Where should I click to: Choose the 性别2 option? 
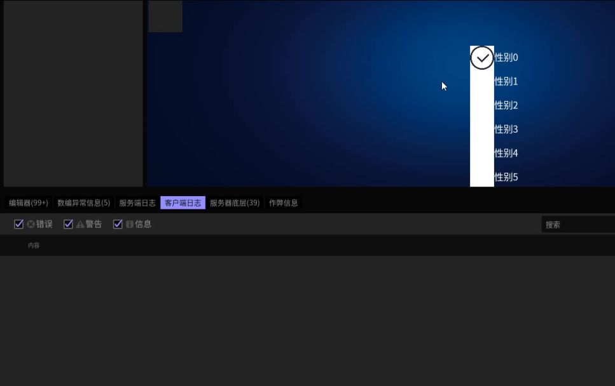click(x=506, y=105)
